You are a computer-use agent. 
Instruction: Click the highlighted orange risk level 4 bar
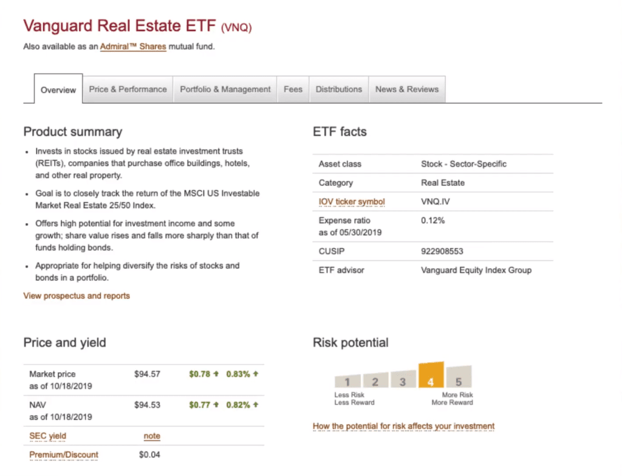coord(431,376)
